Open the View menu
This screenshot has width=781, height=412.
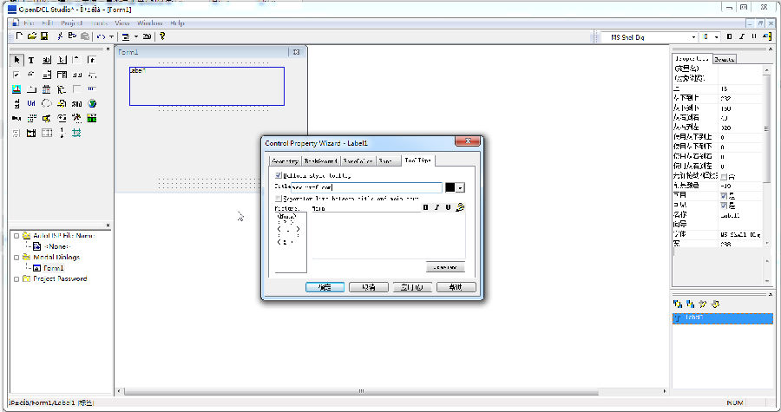pos(122,23)
